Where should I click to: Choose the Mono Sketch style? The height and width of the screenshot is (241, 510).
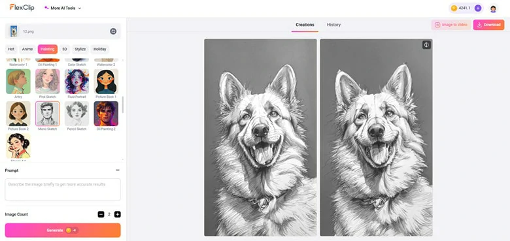[48, 114]
